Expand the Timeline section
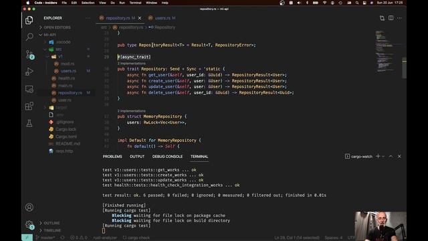428x241 pixels. (x=52, y=230)
